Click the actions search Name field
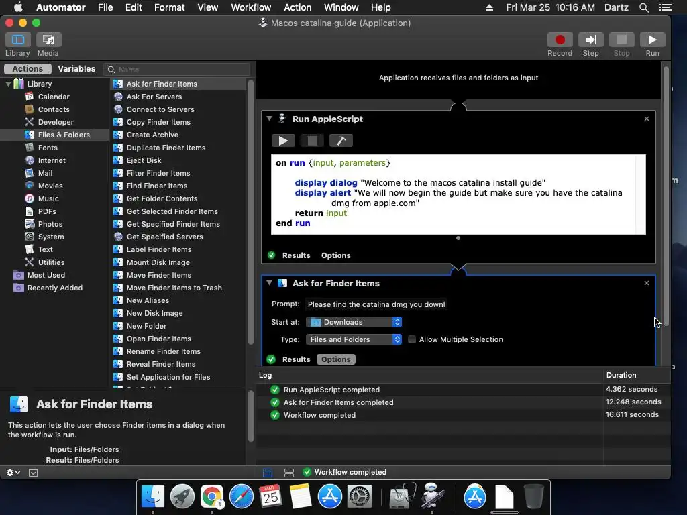 (x=177, y=69)
